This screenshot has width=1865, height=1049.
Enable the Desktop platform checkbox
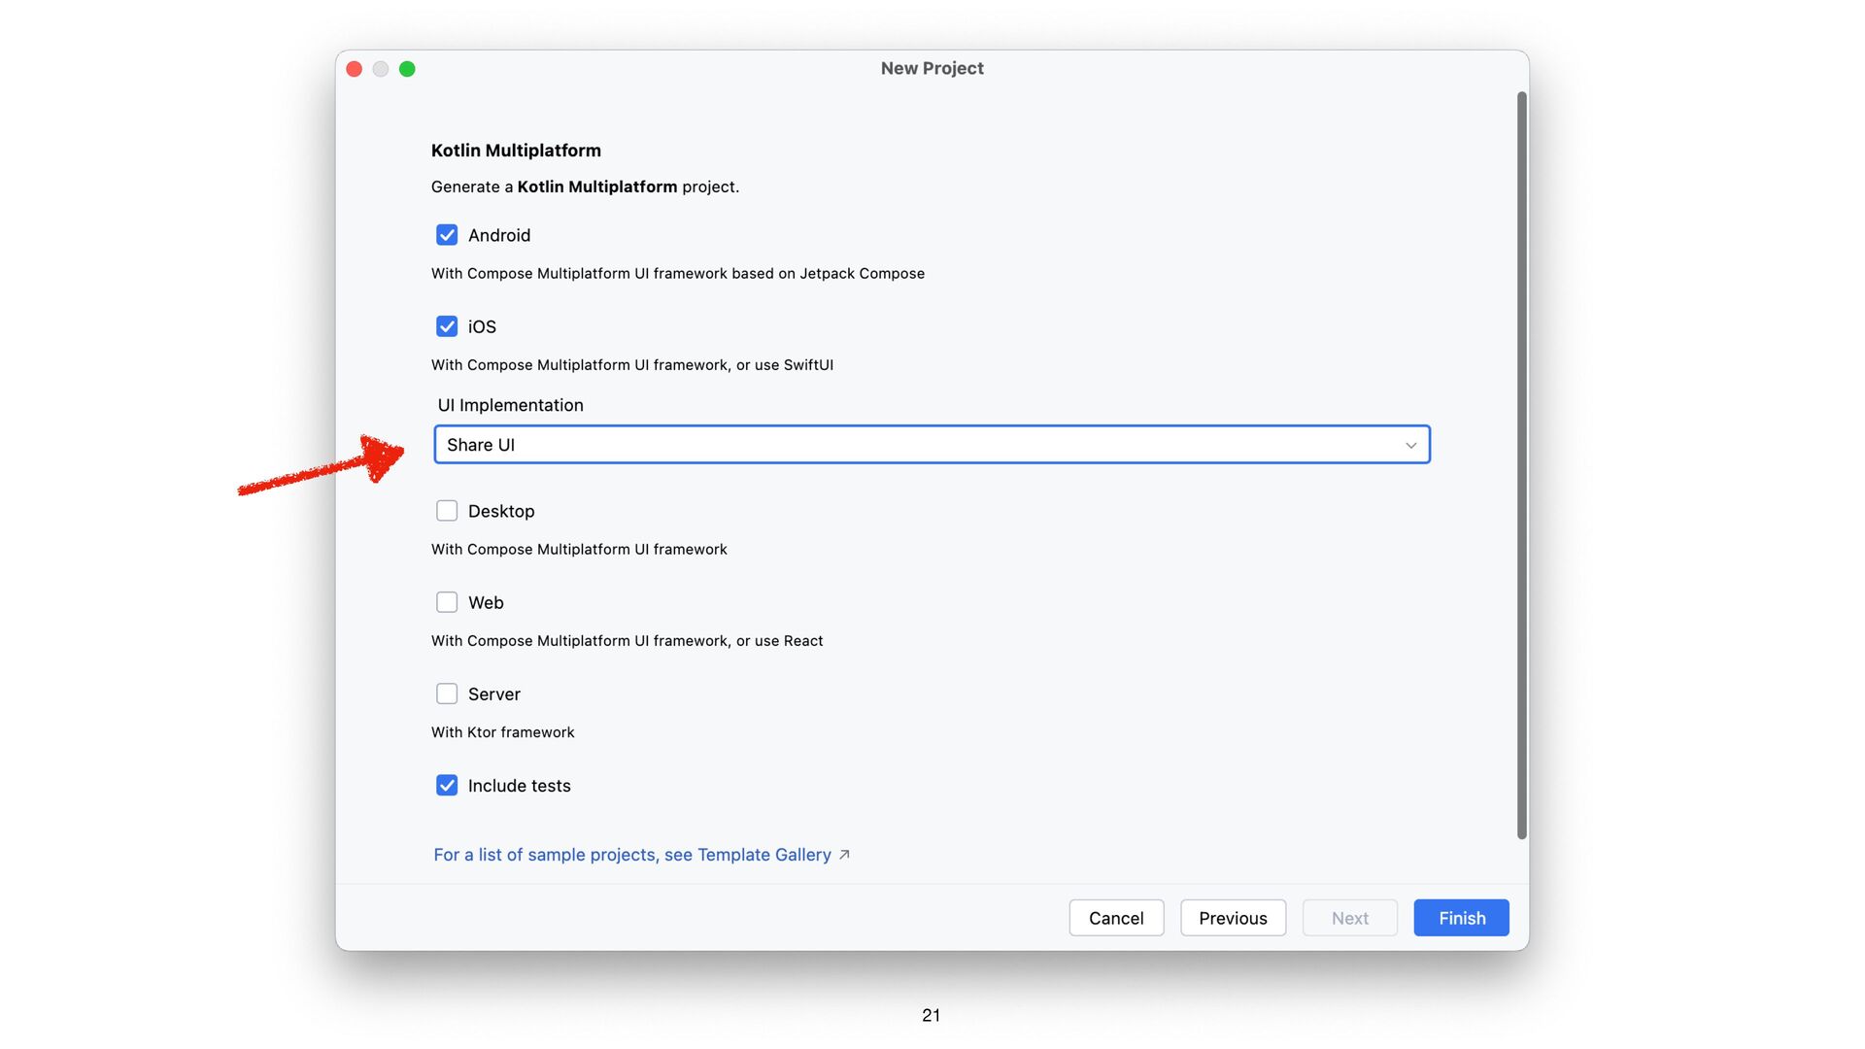point(447,511)
